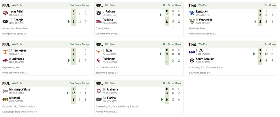The width and height of the screenshot is (280, 117).
Task: Click the Ole Miss logo
Action: pyautogui.click(x=98, y=21)
